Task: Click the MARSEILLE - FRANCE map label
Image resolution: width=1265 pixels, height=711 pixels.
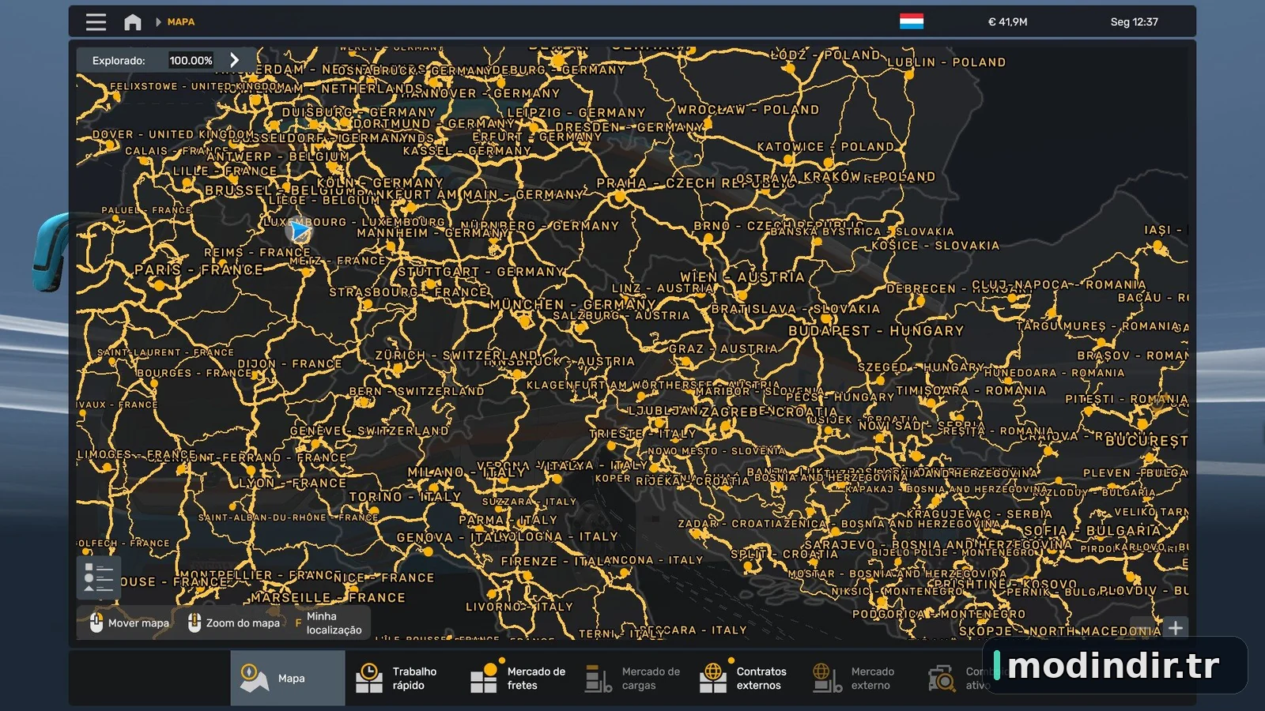Action: click(x=328, y=598)
